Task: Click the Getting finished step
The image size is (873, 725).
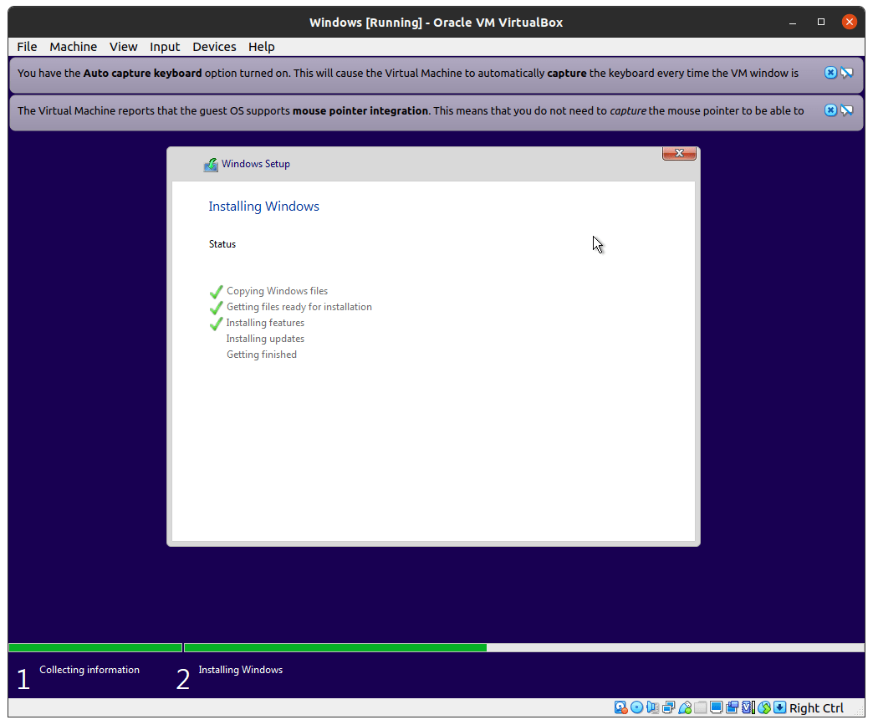Action: [x=262, y=355]
